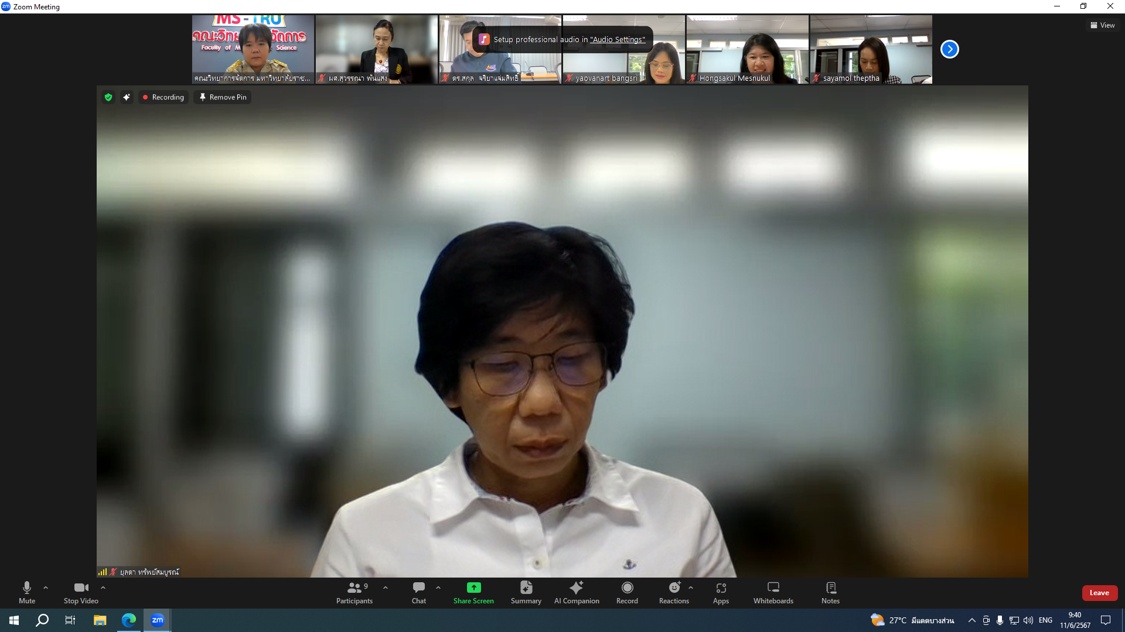Click the green encryption shield icon

pos(108,97)
